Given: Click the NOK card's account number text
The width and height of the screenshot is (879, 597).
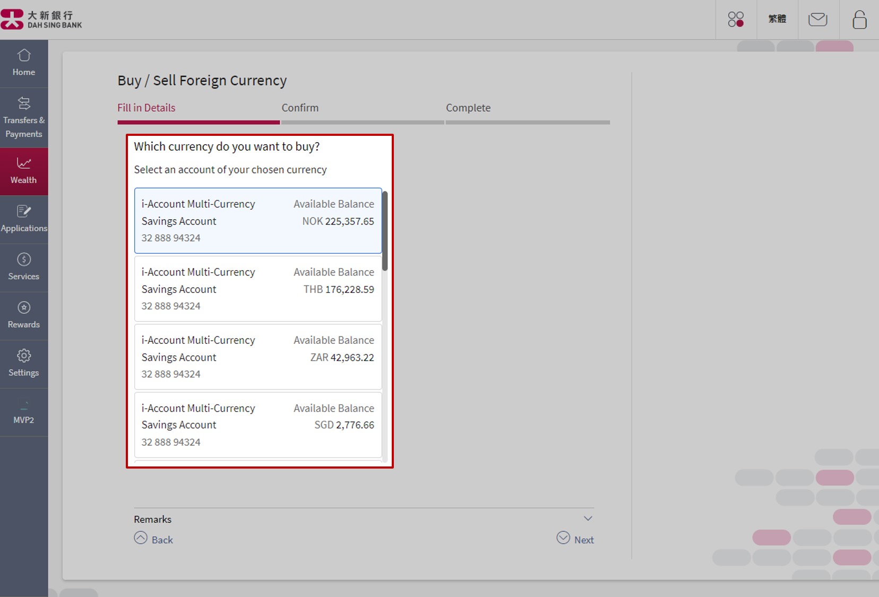Looking at the screenshot, I should pyautogui.click(x=171, y=238).
